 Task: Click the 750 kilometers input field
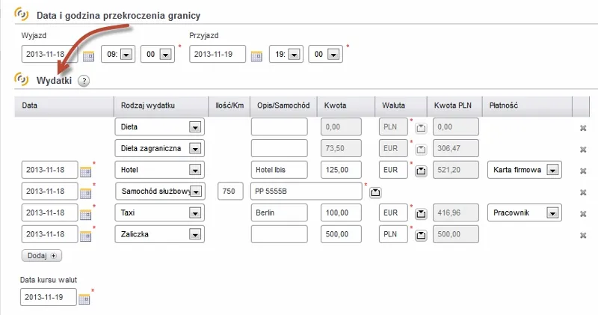(229, 192)
